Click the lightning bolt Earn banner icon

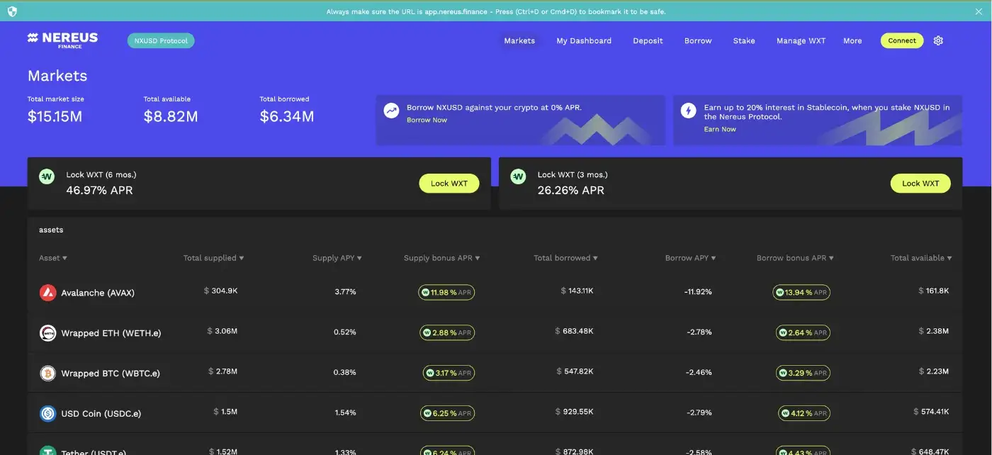click(x=688, y=111)
